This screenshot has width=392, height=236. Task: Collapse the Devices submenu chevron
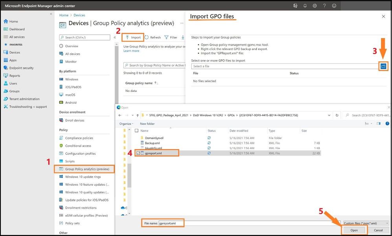(x=115, y=37)
